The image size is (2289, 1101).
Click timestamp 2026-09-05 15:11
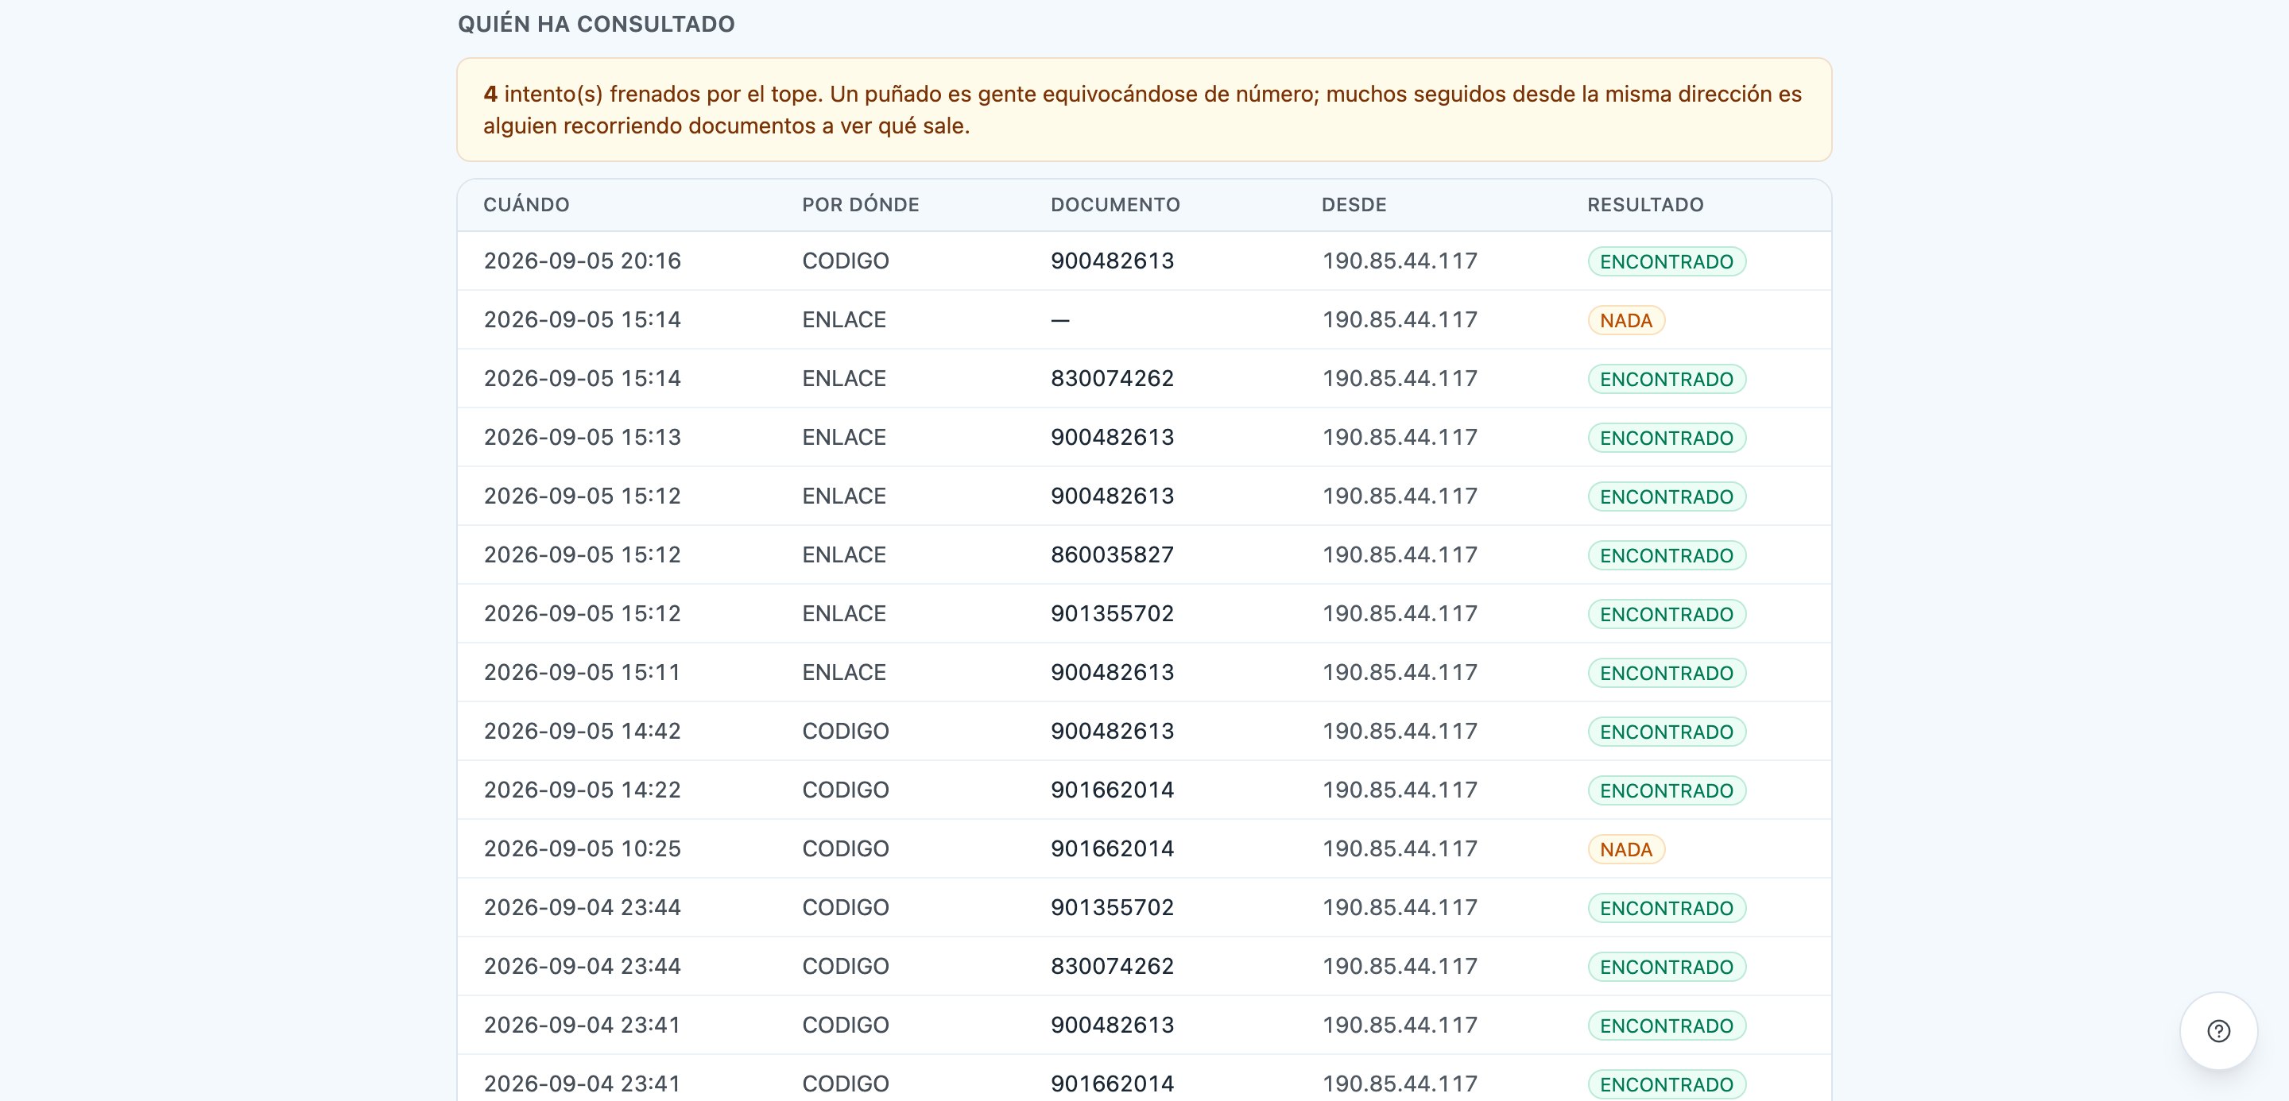tap(582, 672)
